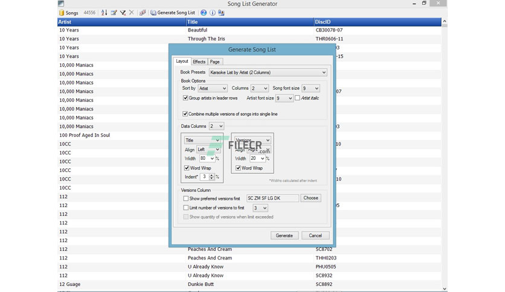This screenshot has width=505, height=292.
Task: Switch to the Layout tab
Action: tap(182, 61)
